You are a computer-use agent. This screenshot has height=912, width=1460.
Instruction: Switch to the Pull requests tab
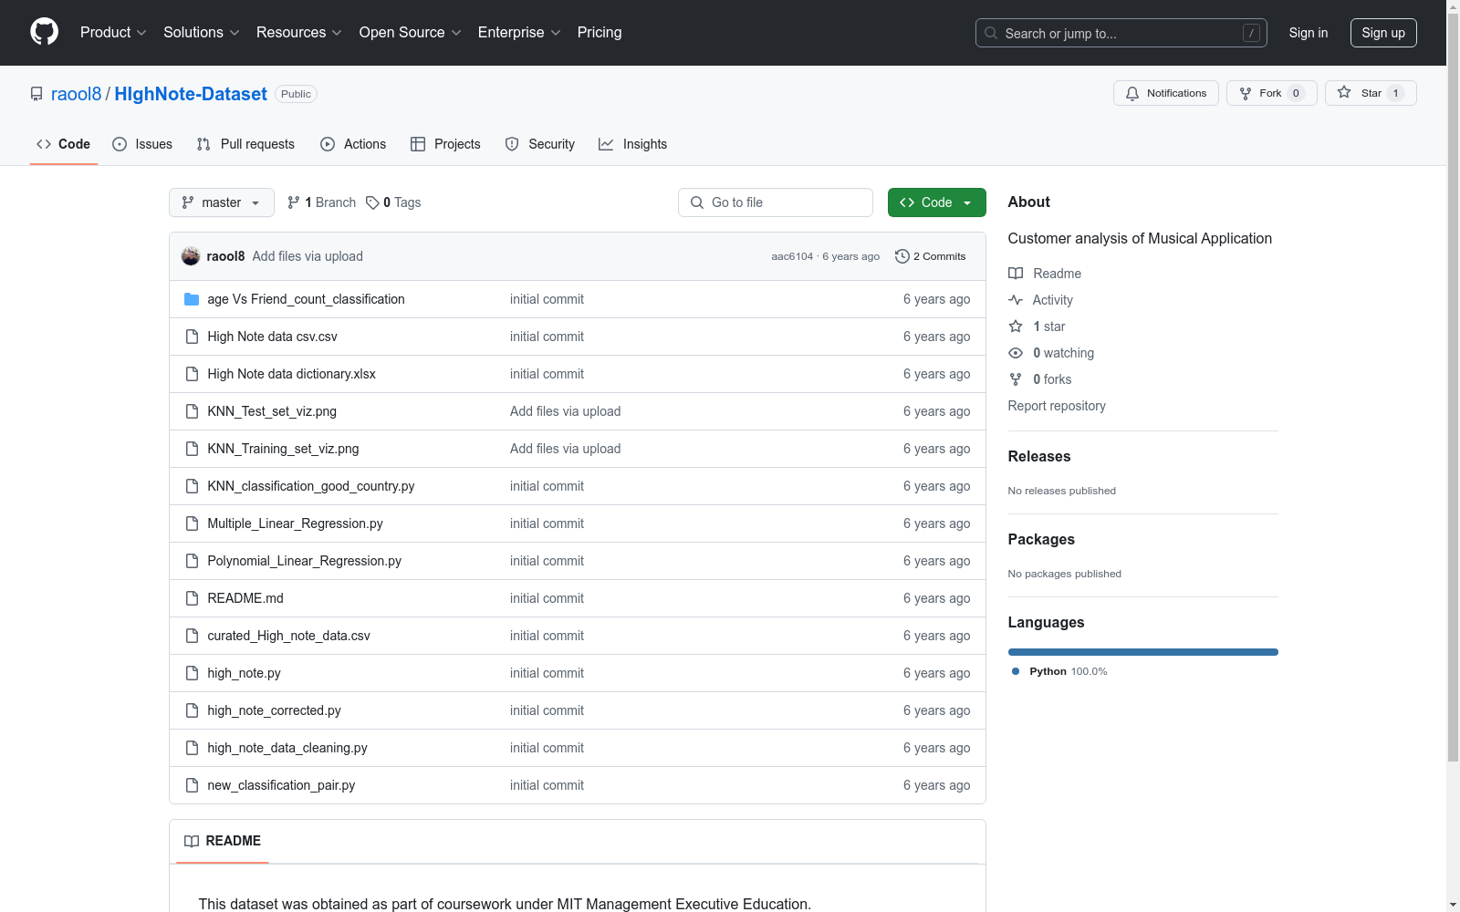[x=245, y=144]
